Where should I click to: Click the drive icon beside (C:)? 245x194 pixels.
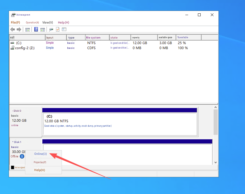12,43
